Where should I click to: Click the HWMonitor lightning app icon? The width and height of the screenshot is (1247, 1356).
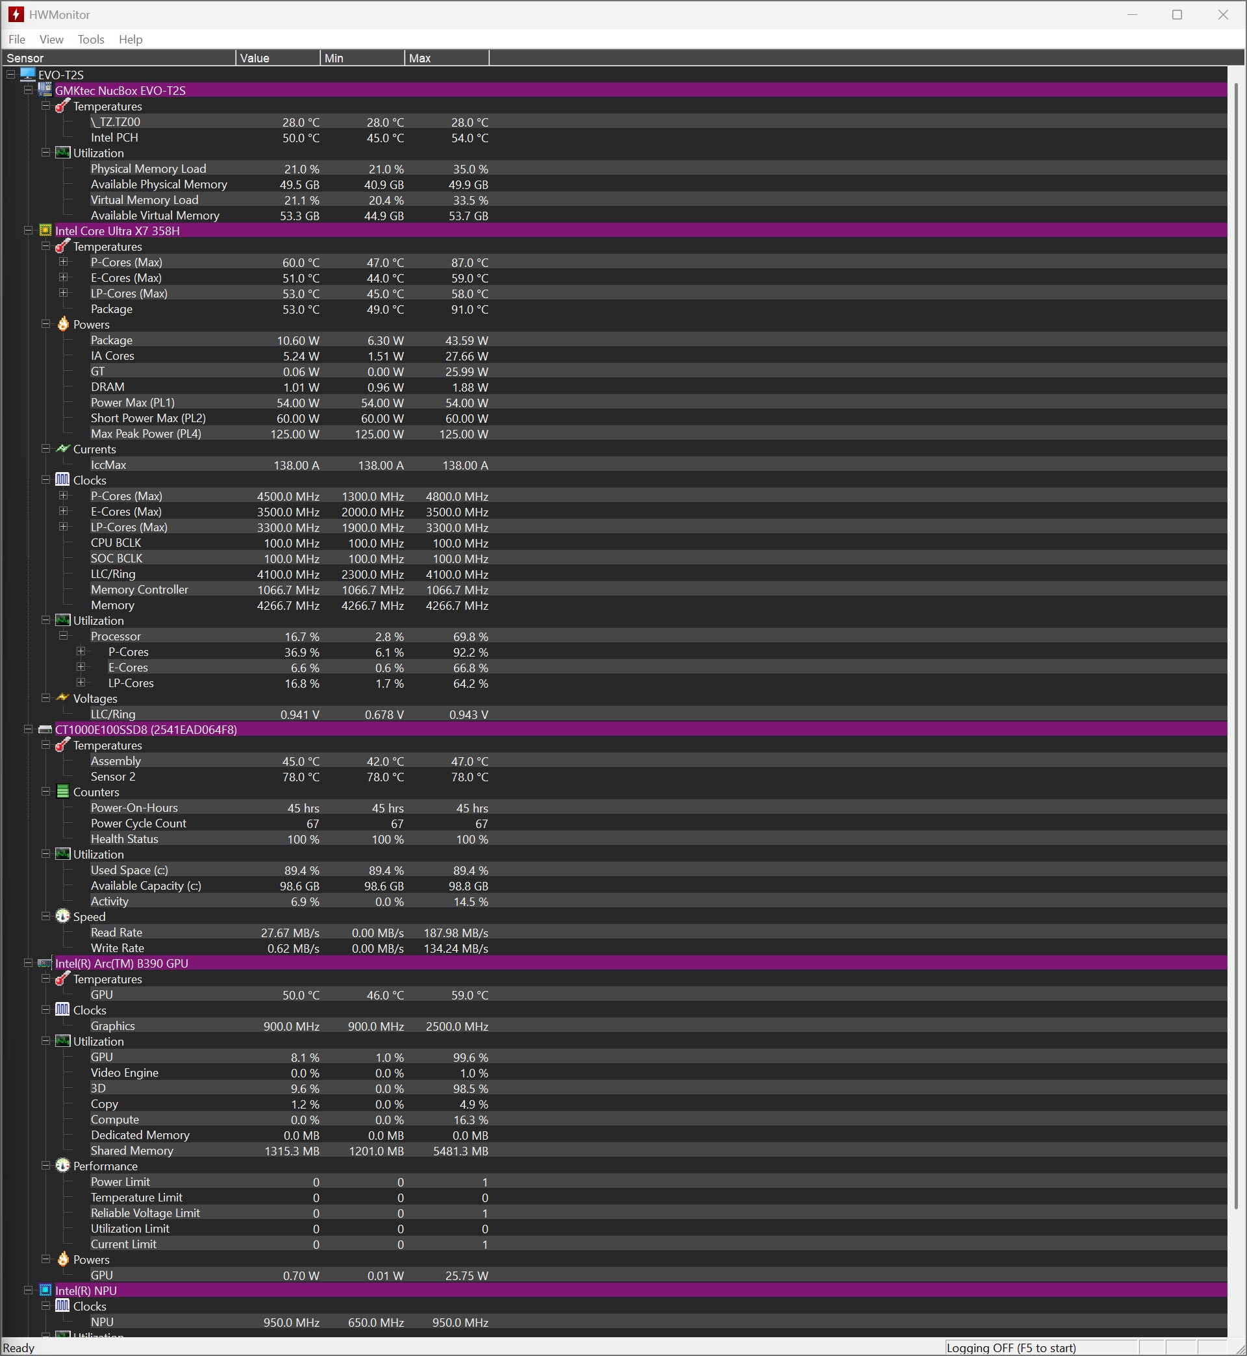point(16,14)
